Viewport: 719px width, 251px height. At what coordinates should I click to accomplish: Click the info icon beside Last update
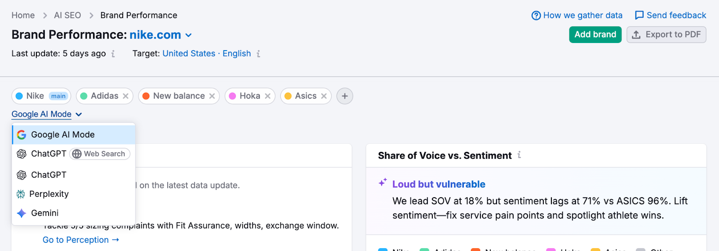coord(113,54)
